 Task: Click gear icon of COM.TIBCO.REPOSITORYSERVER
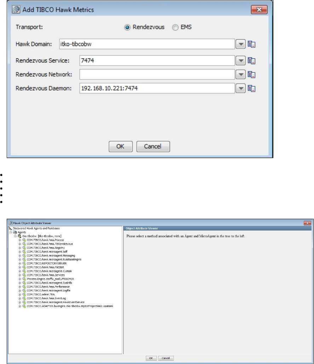[24, 263]
